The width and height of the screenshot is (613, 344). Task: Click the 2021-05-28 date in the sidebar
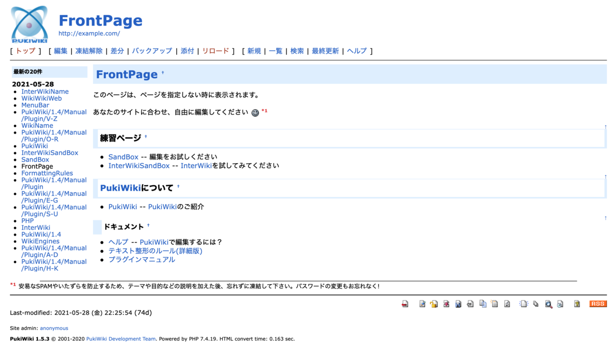33,84
